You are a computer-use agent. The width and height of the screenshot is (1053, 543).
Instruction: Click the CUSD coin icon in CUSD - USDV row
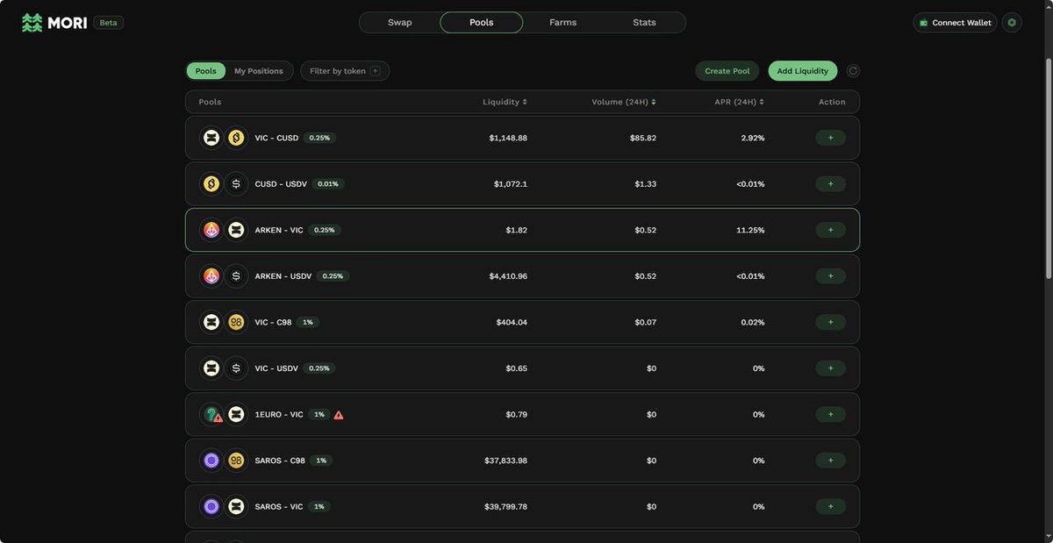(x=211, y=184)
